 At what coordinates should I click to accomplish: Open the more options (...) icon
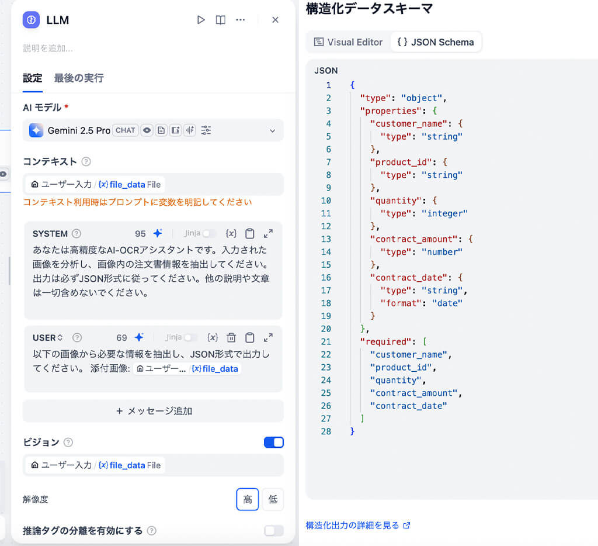tap(240, 19)
